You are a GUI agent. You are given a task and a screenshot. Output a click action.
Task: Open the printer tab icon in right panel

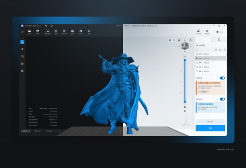219,40
